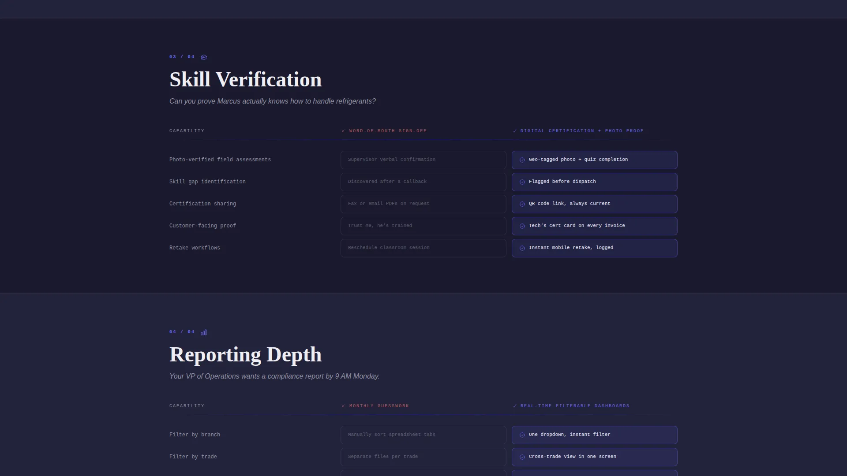Click the CAPABILITY column header in Reporting Depth
Screen dimensions: 847x476
[187, 406]
